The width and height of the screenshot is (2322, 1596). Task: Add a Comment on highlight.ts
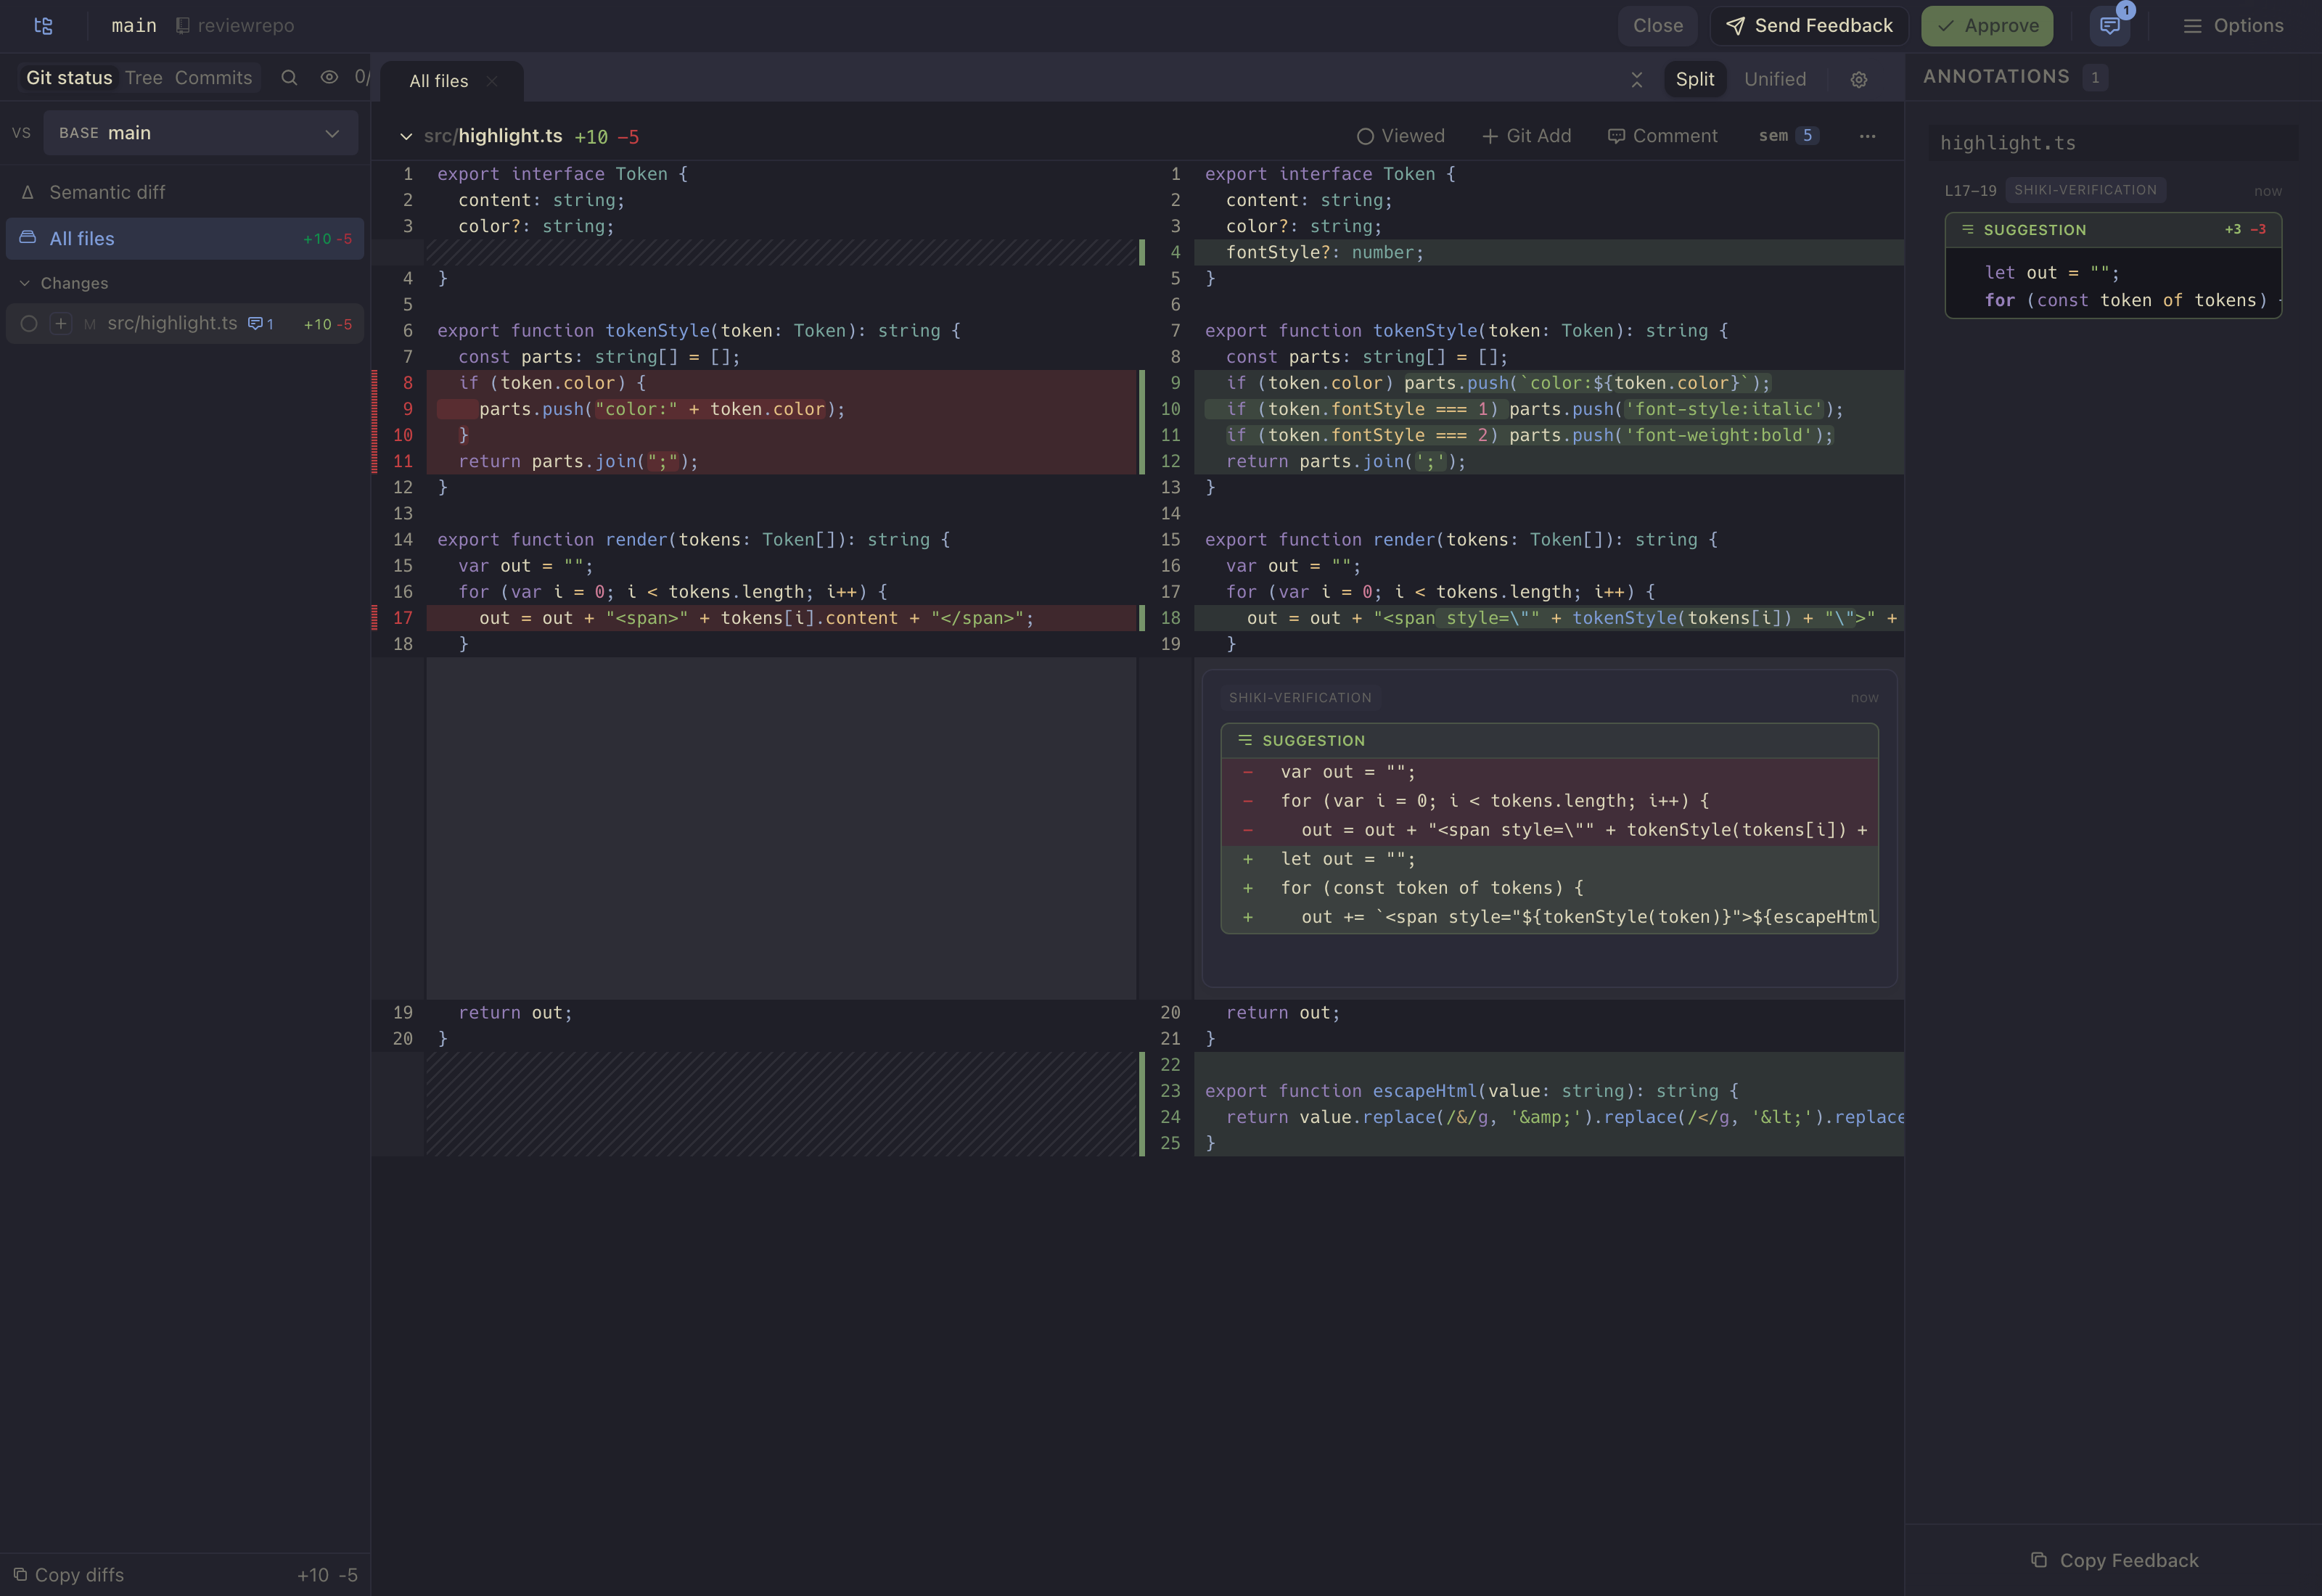click(1662, 136)
